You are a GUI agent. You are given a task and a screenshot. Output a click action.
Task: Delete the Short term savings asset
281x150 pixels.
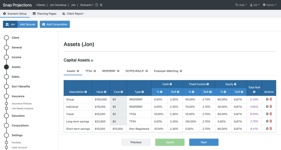tap(271, 129)
